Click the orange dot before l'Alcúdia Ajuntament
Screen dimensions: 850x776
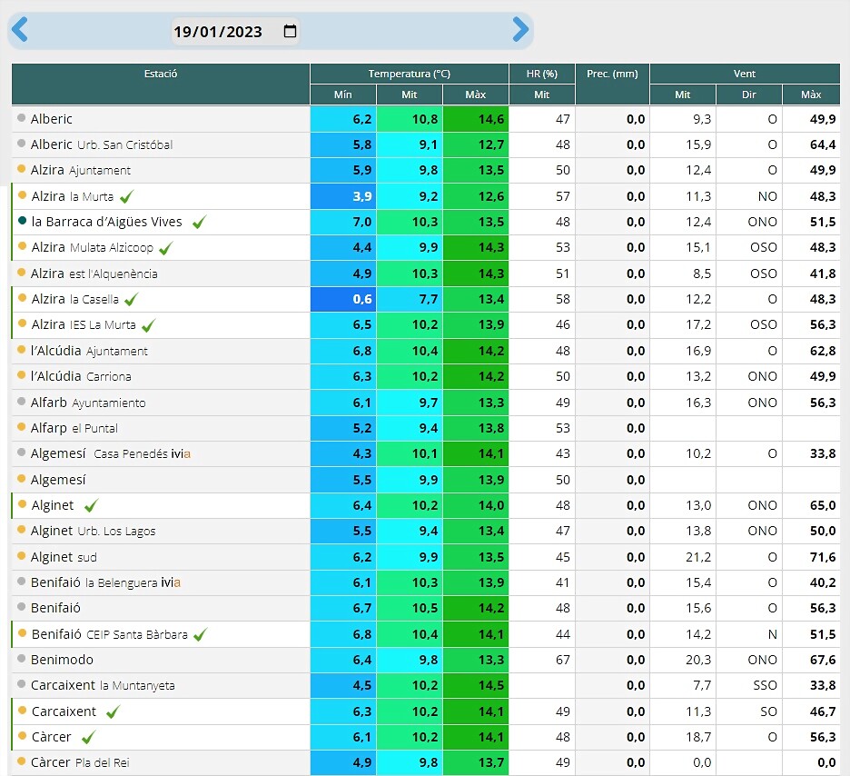22,350
